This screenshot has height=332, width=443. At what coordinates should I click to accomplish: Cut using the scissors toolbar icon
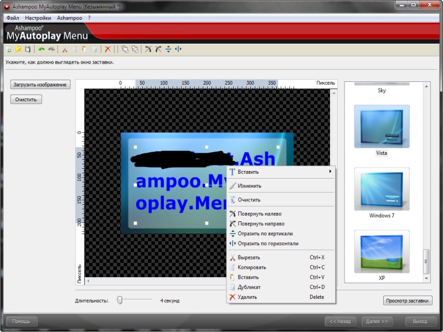click(x=65, y=49)
